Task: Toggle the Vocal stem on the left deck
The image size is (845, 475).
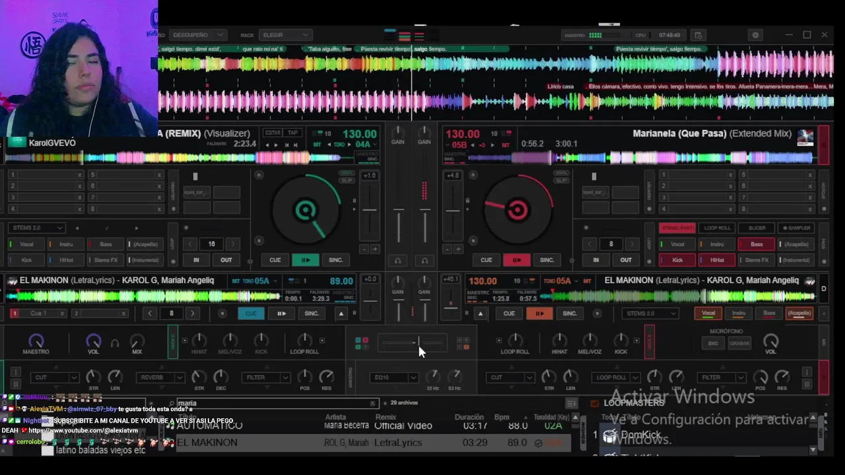Action: pyautogui.click(x=26, y=244)
